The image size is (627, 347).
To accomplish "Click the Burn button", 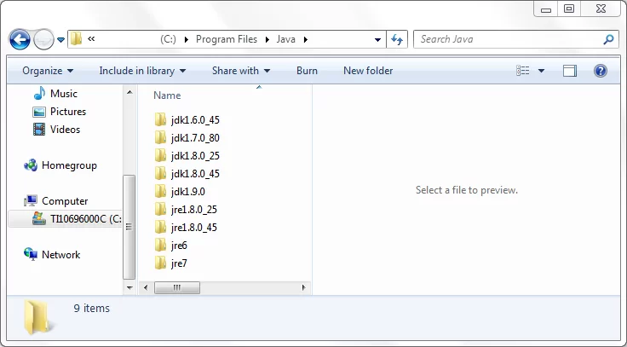I will (307, 71).
